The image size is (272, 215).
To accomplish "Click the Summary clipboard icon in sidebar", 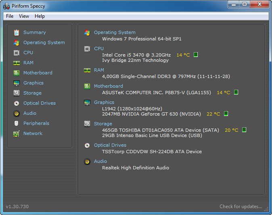I will (x=17, y=32).
